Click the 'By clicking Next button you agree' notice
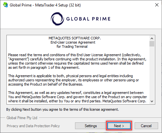This screenshot has width=162, height=133. [x=62, y=109]
